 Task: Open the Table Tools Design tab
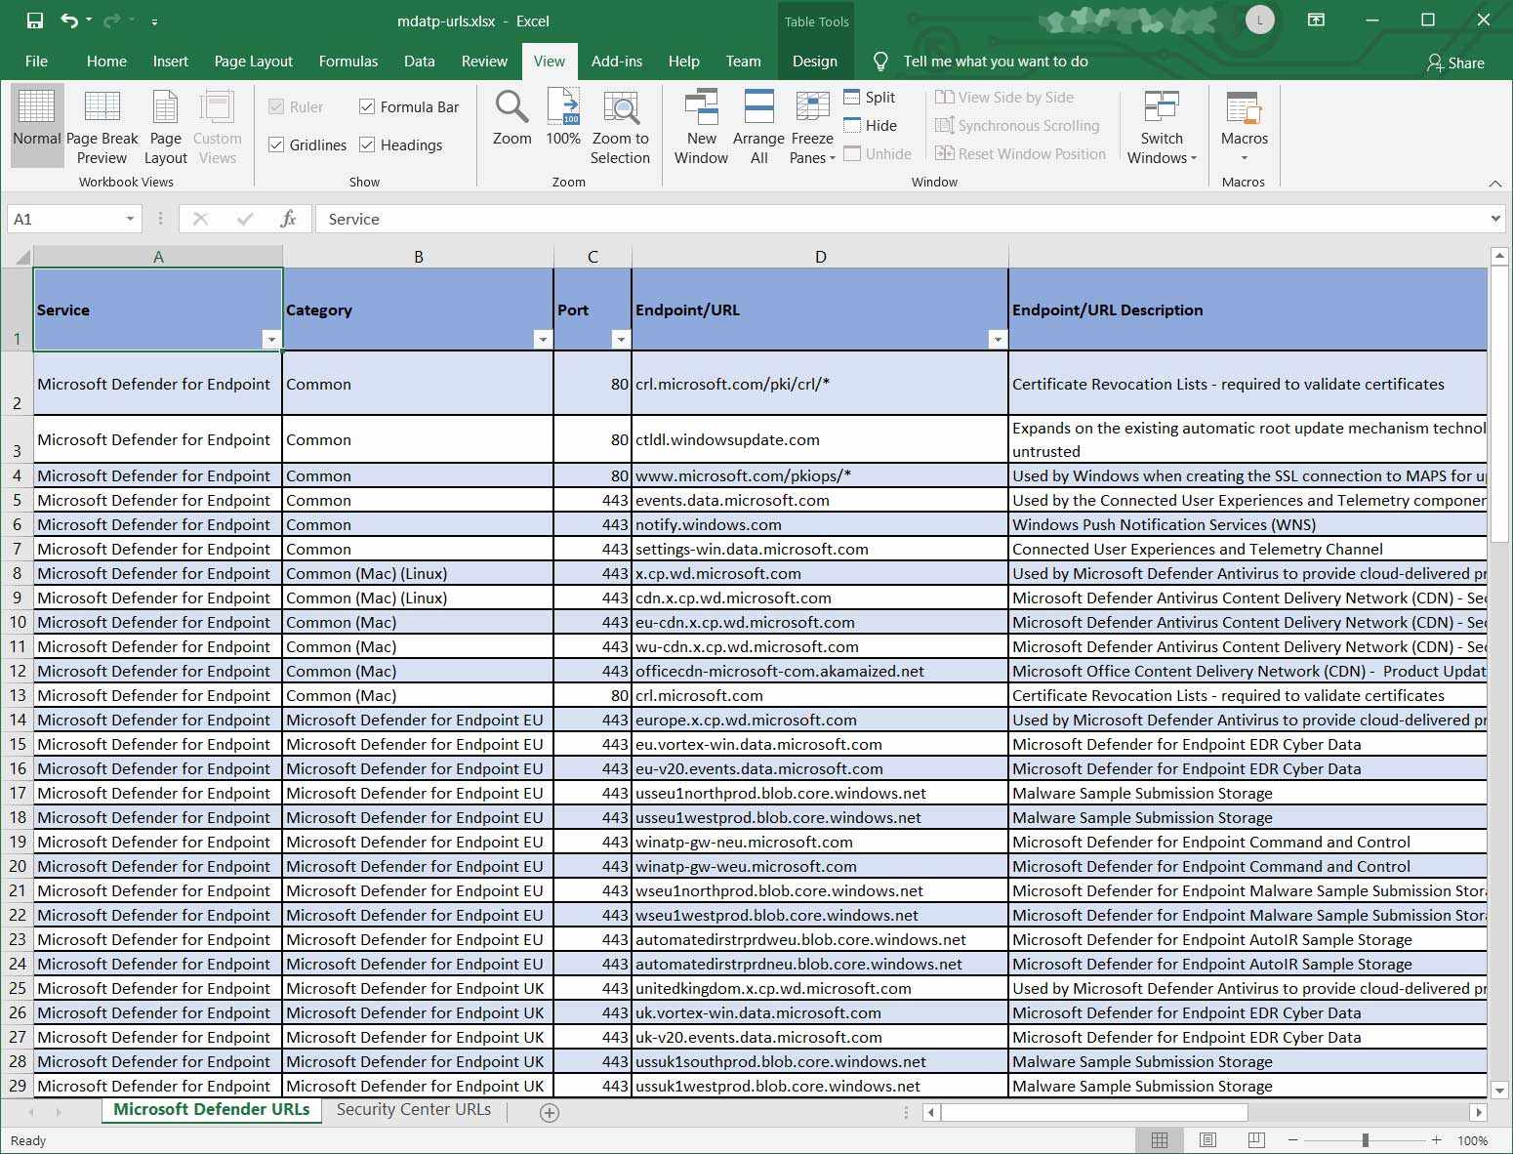coord(815,62)
